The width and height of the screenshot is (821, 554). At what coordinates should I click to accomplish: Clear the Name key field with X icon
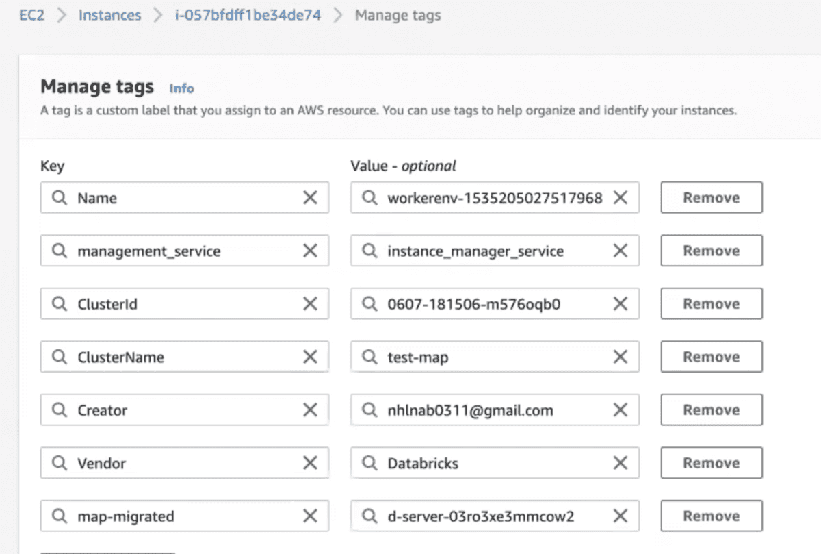click(310, 198)
